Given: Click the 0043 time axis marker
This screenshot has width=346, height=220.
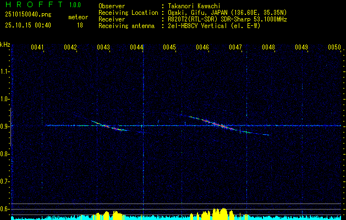Looking at the screenshot, I should [103, 47].
